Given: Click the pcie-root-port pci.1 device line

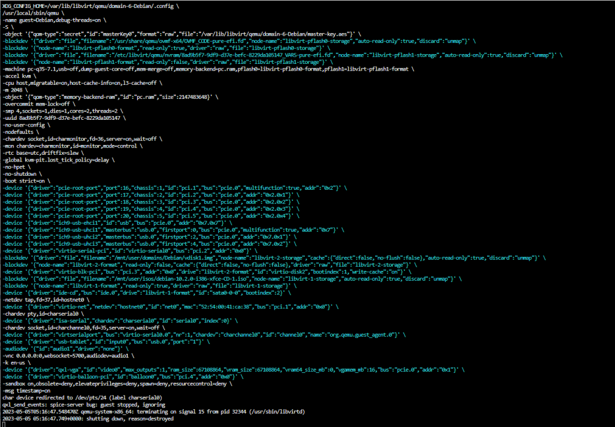Looking at the screenshot, I should pos(175,188).
